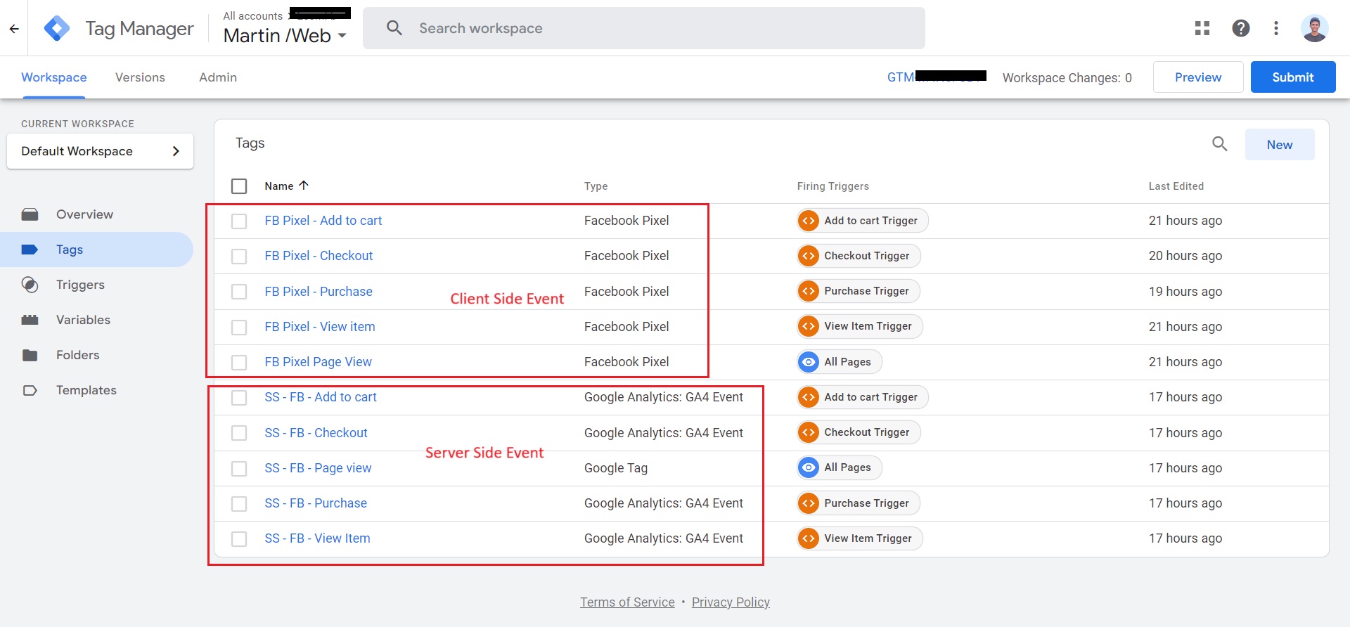
Task: Click the Last Edited column header
Action: [x=1176, y=186]
